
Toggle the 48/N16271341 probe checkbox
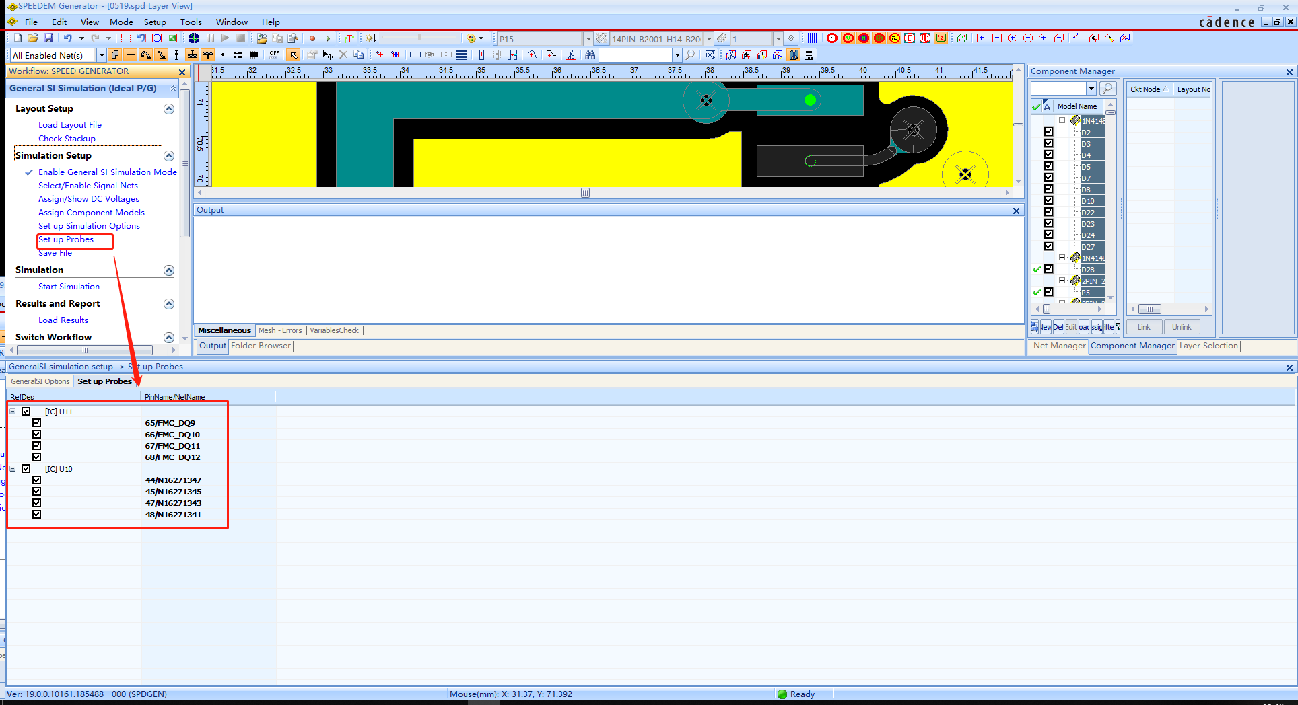click(x=37, y=515)
